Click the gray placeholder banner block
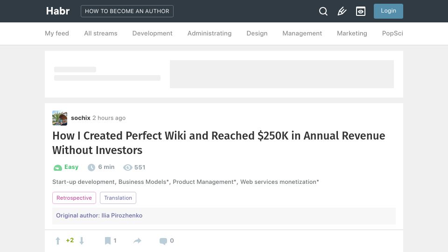This screenshot has width=448, height=252. [x=282, y=74]
